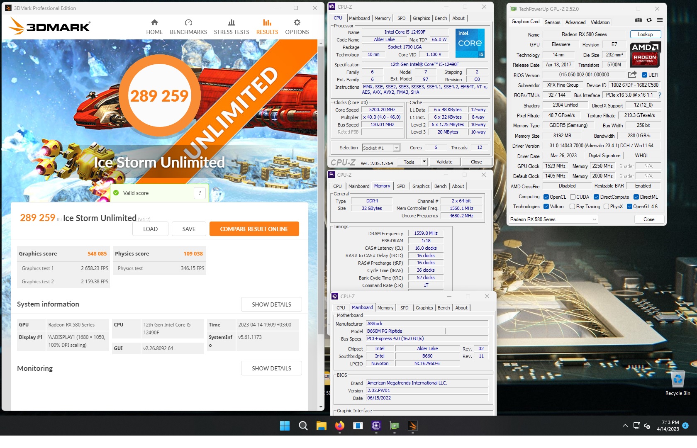Click the 289 259 score circle
This screenshot has height=448, width=697.
tap(159, 96)
